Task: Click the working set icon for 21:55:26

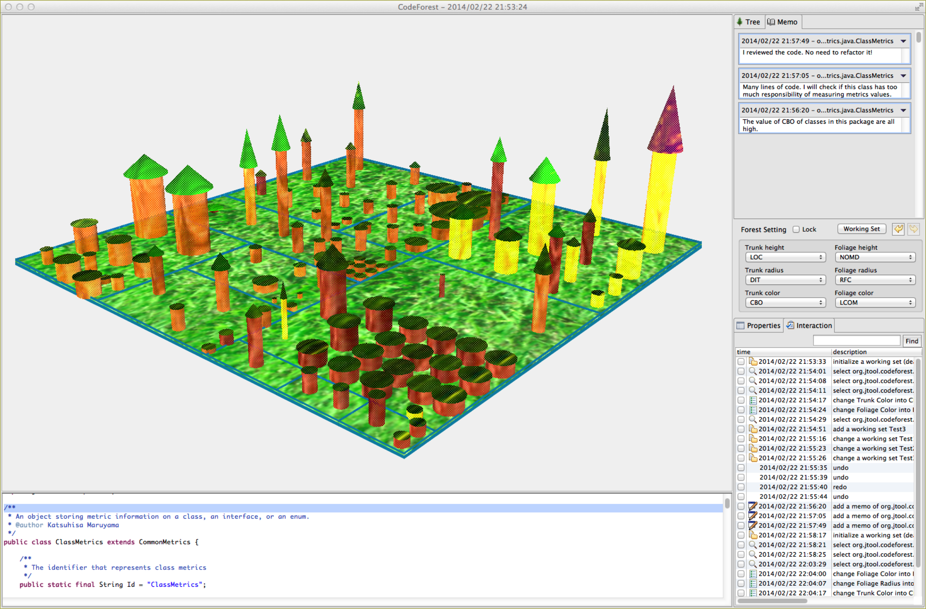Action: [x=753, y=458]
